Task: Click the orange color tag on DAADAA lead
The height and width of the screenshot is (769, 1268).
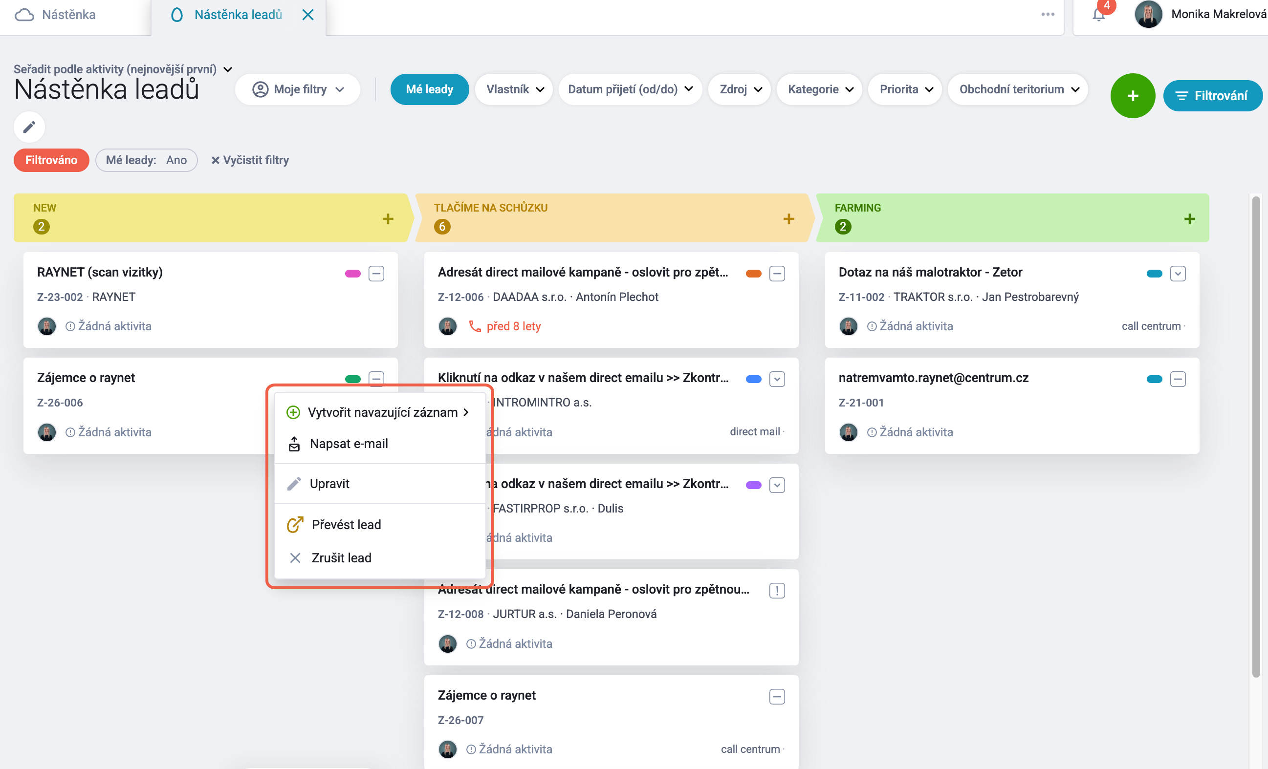Action: (753, 273)
